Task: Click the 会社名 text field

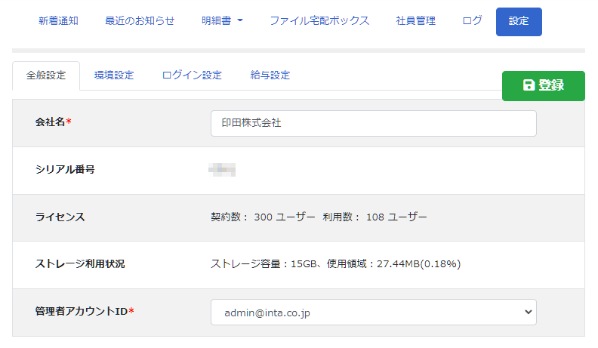Action: pos(373,123)
